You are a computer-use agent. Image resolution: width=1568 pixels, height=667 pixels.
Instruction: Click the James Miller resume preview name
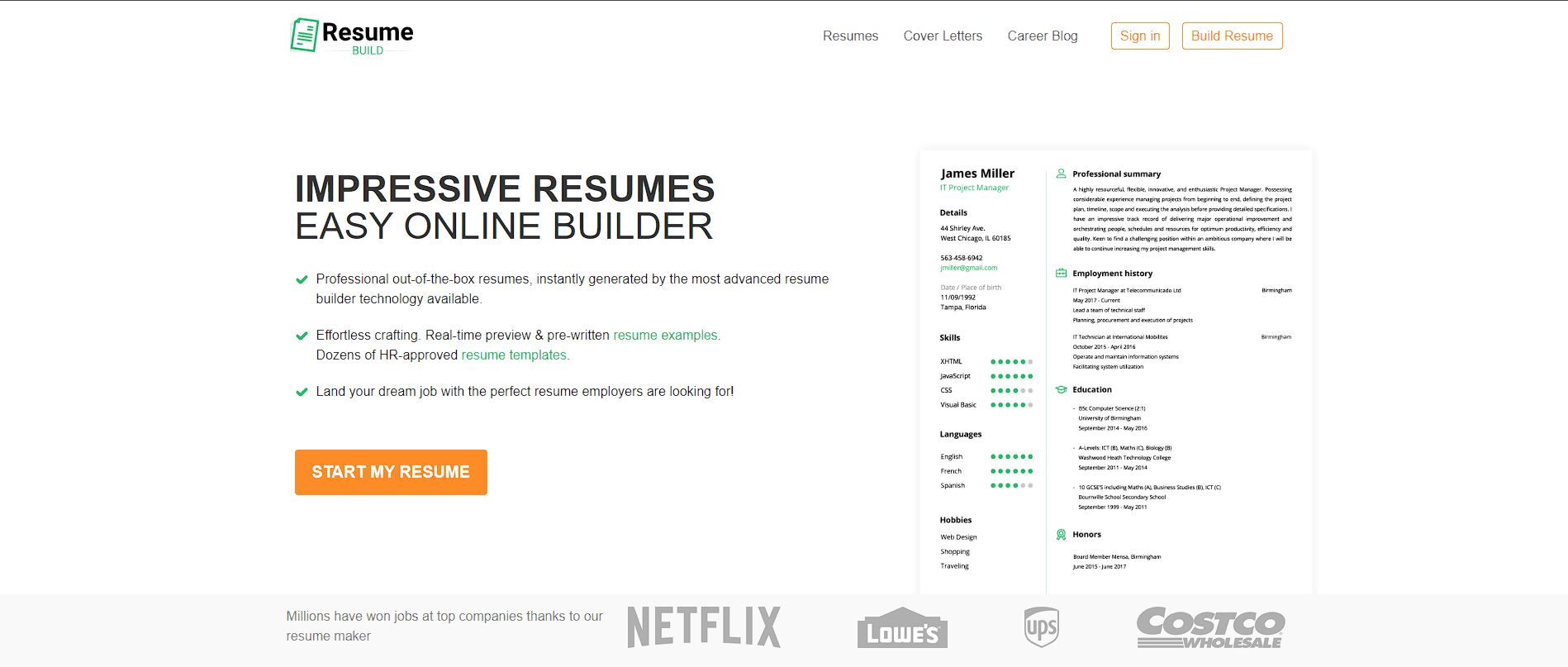pos(977,174)
